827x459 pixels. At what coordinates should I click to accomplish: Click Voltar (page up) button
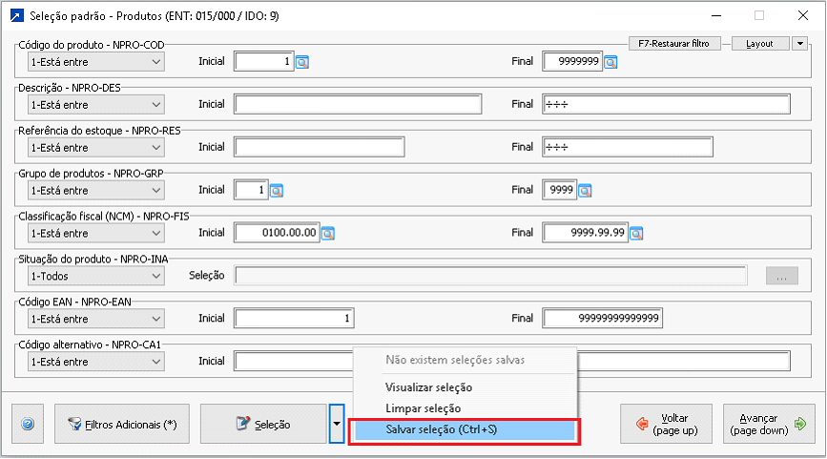coord(666,424)
